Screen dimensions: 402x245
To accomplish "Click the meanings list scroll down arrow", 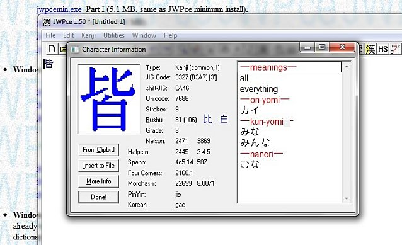I will (x=347, y=198).
